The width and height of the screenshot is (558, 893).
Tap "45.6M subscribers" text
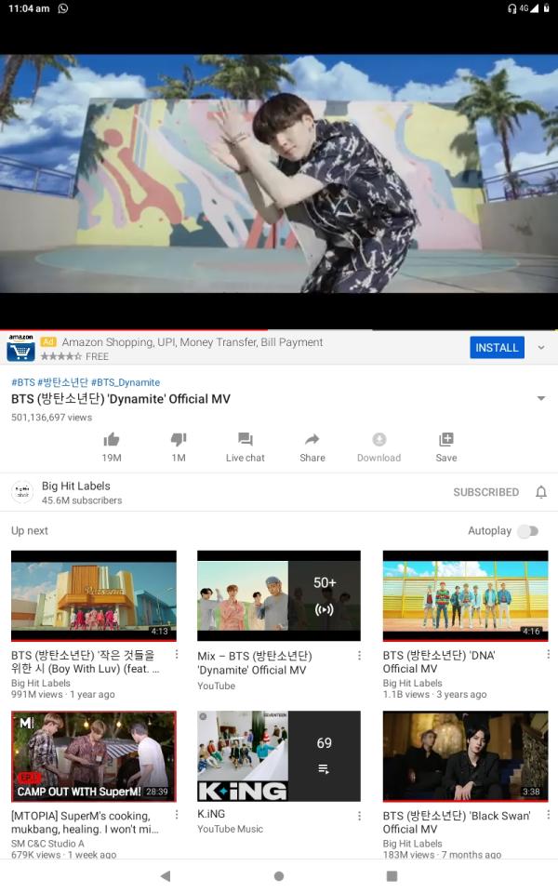click(x=82, y=500)
